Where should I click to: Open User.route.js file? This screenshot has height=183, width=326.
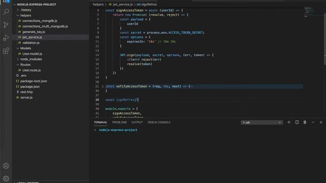tap(32, 70)
